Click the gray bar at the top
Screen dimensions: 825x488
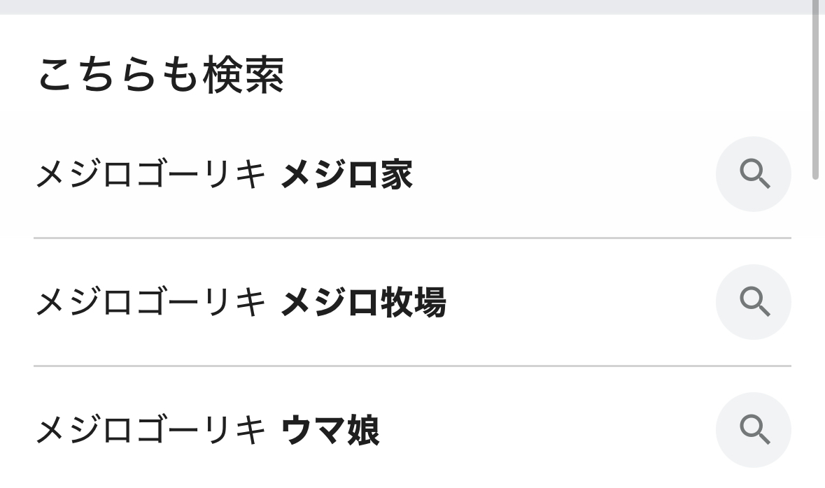(x=406, y=6)
